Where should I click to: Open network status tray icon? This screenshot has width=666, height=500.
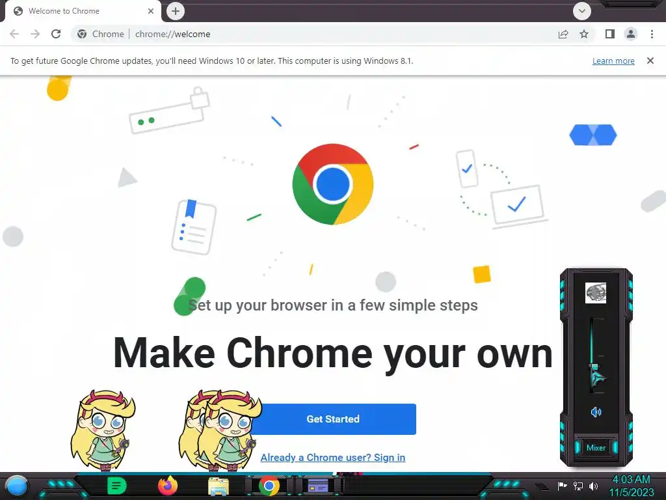[x=578, y=486]
